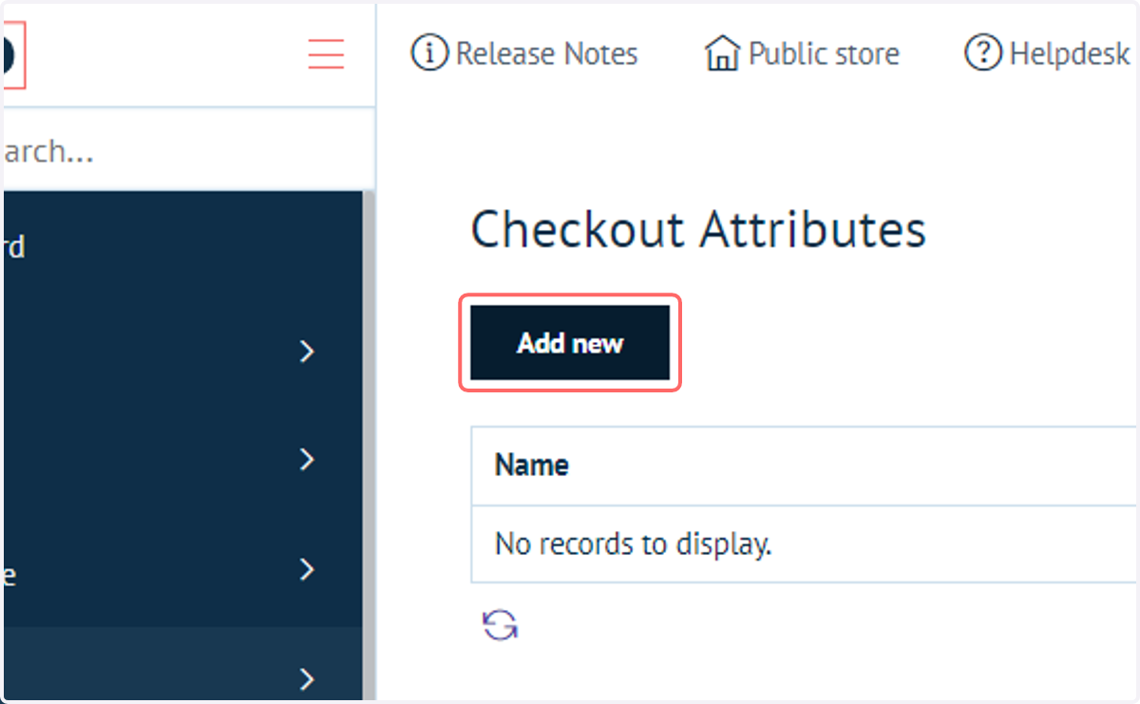The height and width of the screenshot is (704, 1140).
Task: Click the Release Notes info icon
Action: 429,54
